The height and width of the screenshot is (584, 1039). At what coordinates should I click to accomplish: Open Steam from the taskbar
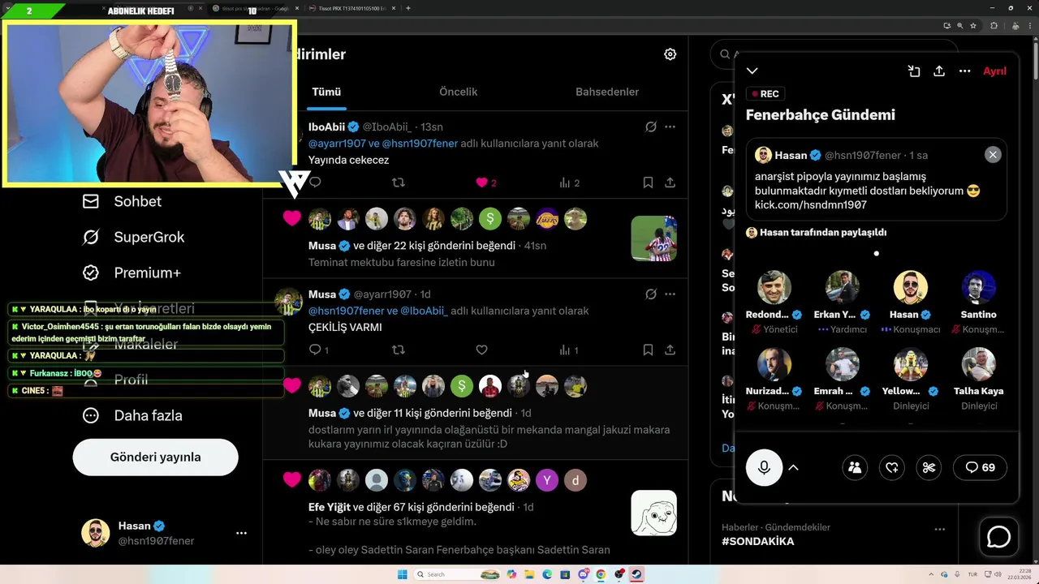click(637, 574)
